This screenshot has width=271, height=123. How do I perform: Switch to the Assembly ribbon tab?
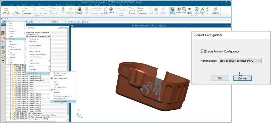pos(49,5)
